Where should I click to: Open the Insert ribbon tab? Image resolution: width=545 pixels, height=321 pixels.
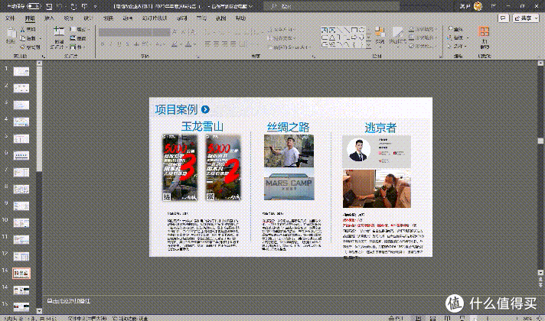(x=49, y=18)
